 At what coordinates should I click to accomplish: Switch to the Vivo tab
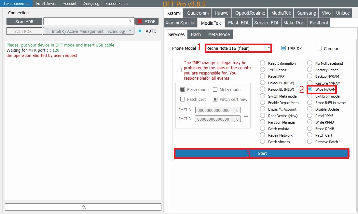pos(326,13)
